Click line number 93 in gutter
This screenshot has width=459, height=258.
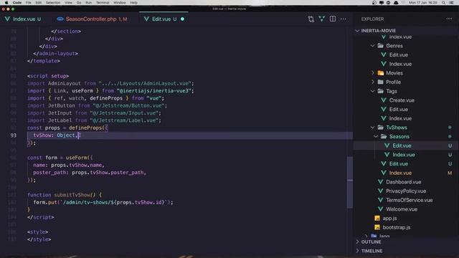tap(14, 135)
